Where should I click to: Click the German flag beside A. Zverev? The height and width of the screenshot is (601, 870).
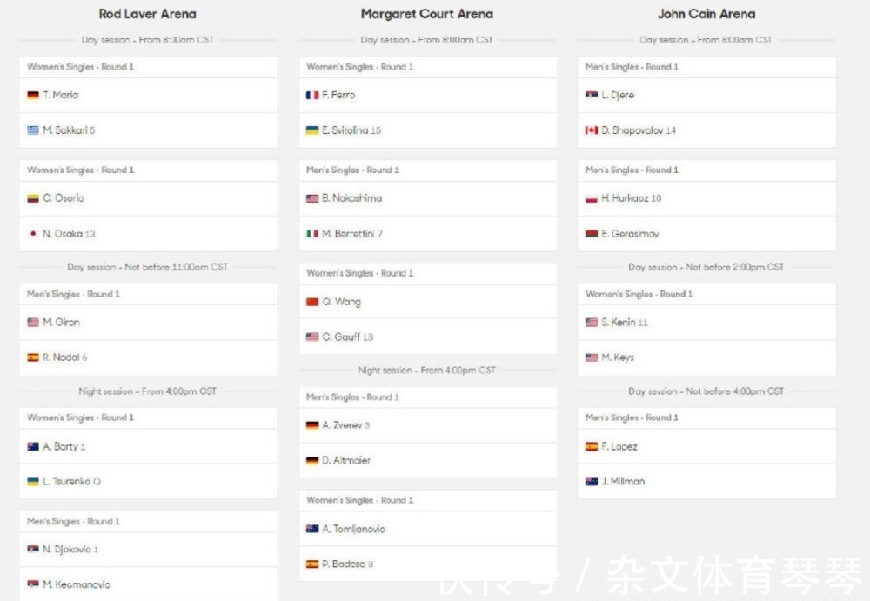[x=312, y=425]
